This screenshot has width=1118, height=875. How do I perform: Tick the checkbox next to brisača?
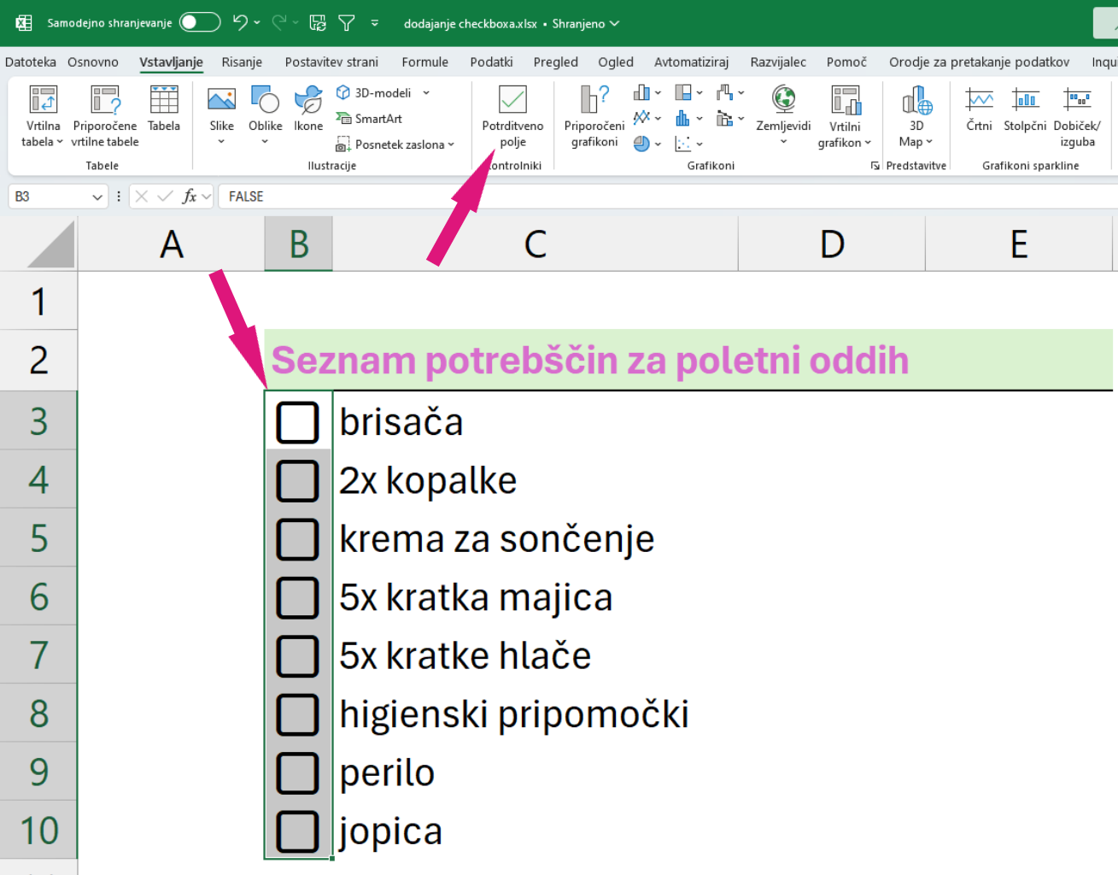pyautogui.click(x=297, y=422)
